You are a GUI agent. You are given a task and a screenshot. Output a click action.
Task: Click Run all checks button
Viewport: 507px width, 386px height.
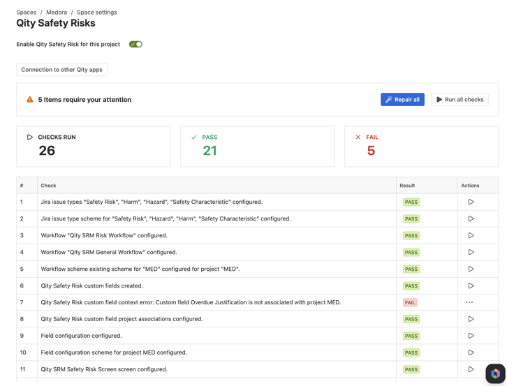coord(460,100)
